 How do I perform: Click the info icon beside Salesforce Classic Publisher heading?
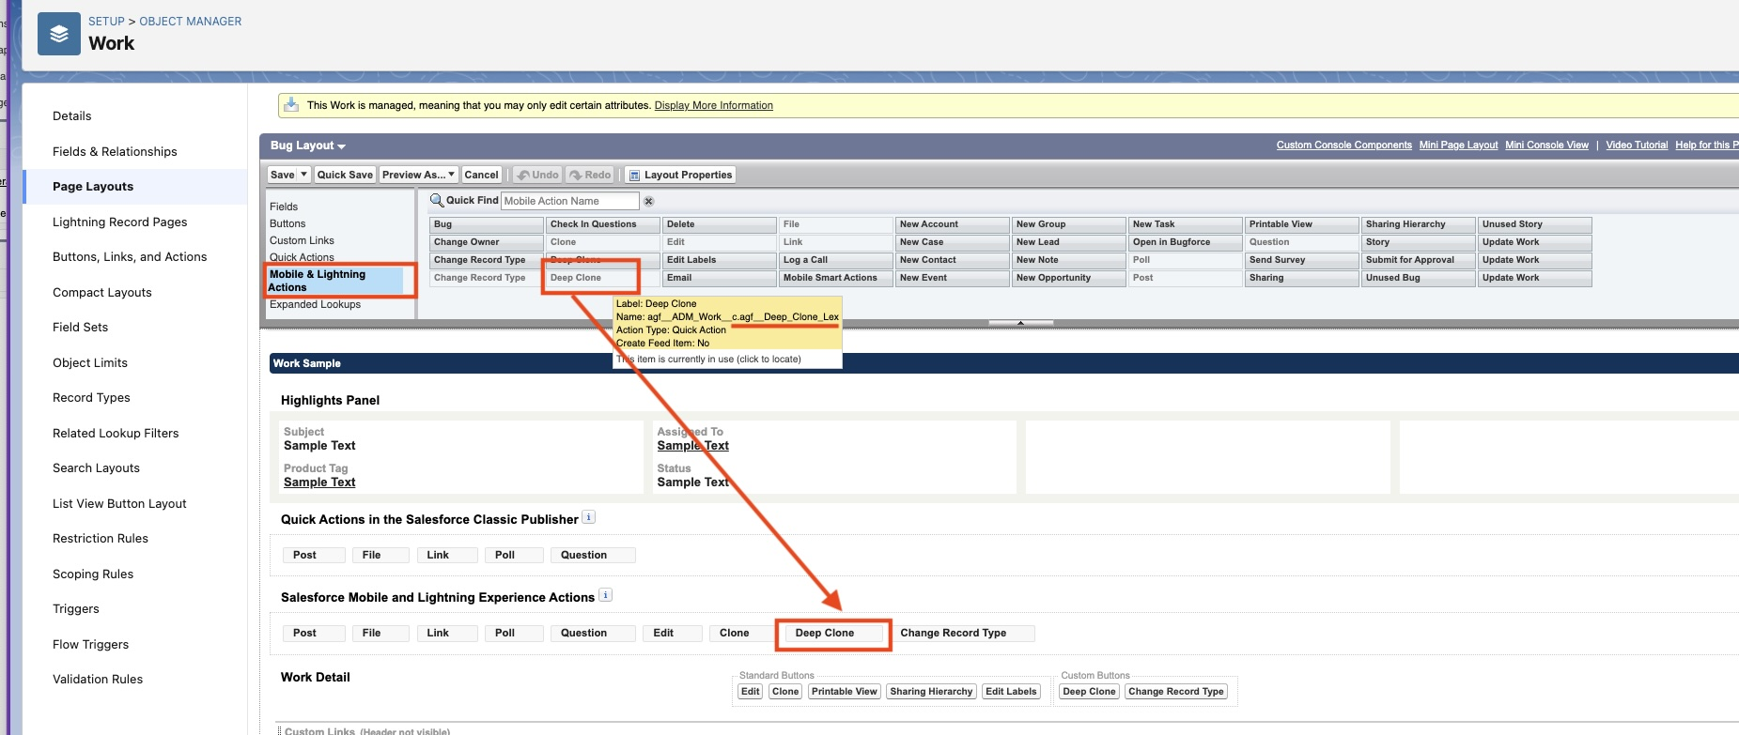[588, 517]
